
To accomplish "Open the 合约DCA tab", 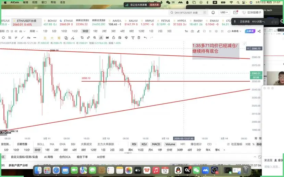I will (x=65, y=157).
